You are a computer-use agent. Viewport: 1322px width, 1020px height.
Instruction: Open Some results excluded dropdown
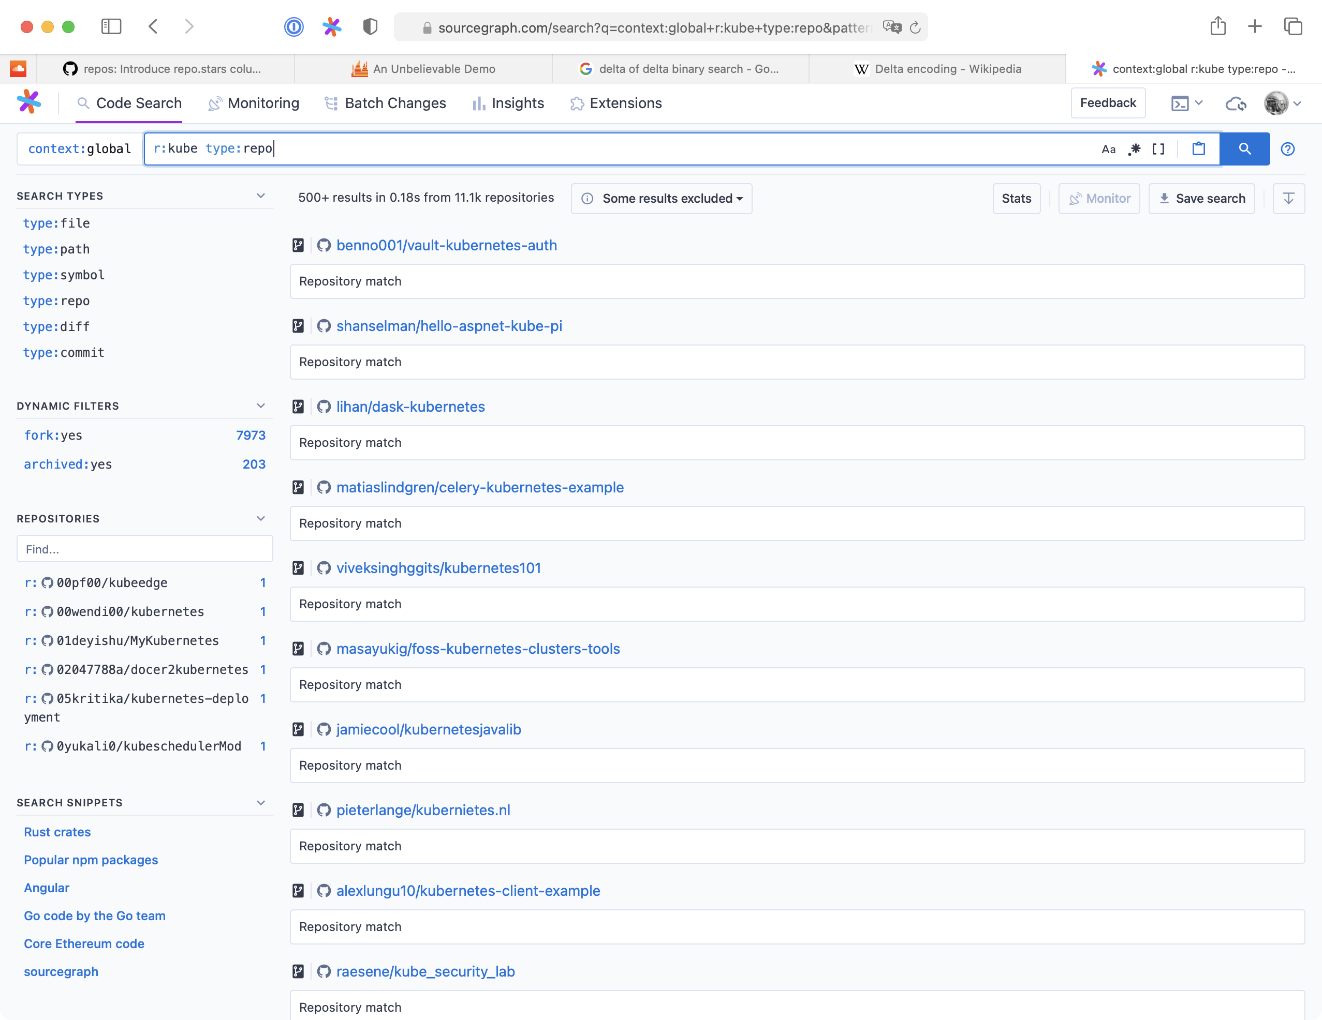662,199
